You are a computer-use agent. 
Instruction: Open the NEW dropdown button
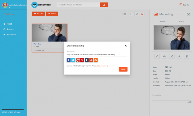pyautogui.click(x=52, y=14)
